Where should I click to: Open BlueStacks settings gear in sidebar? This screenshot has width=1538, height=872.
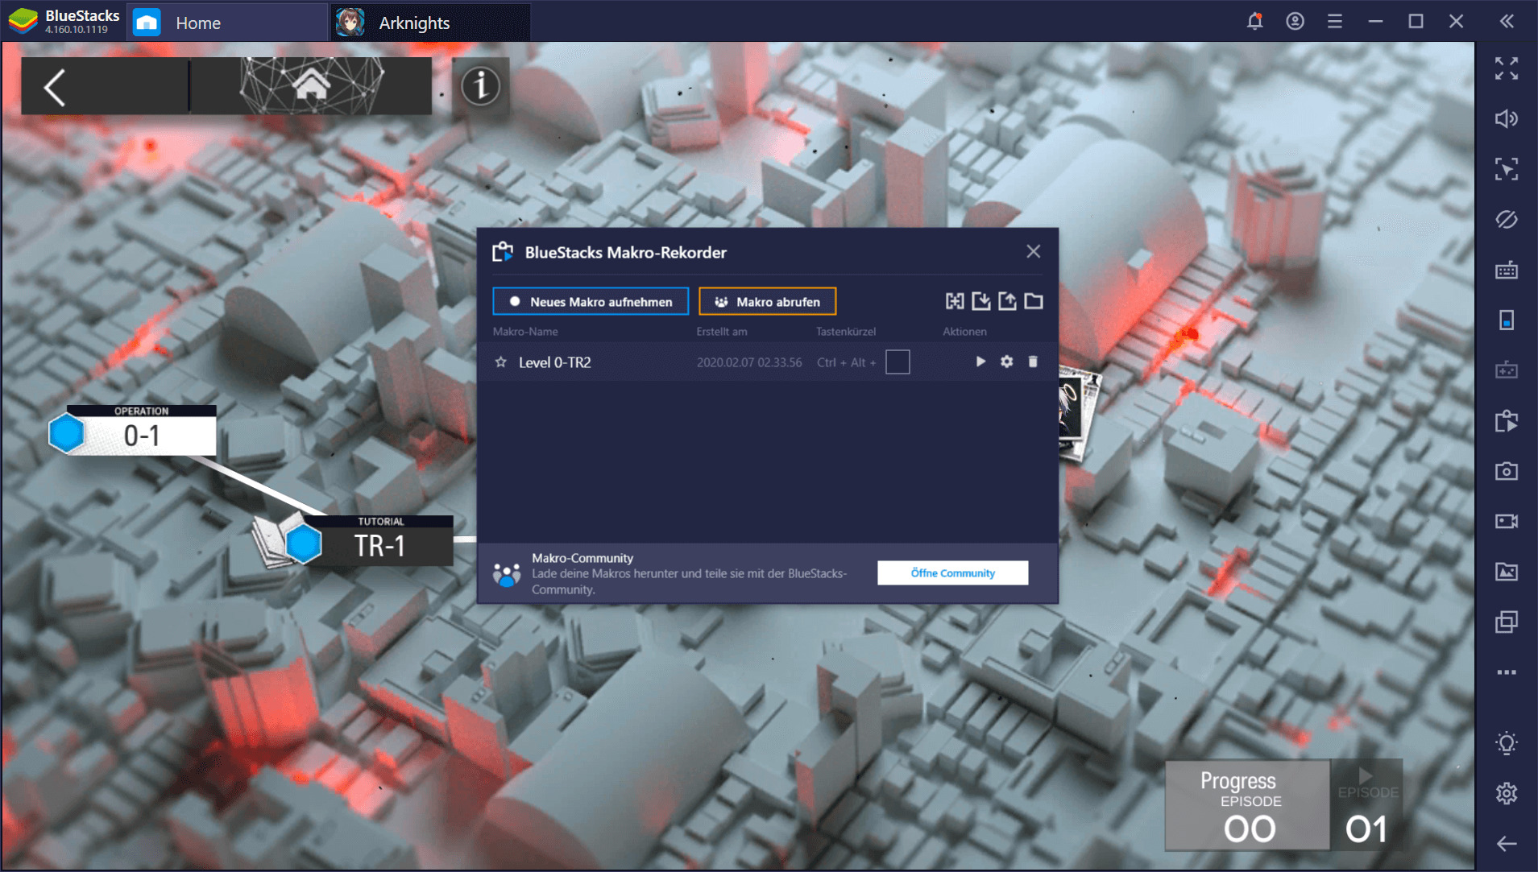point(1507,793)
